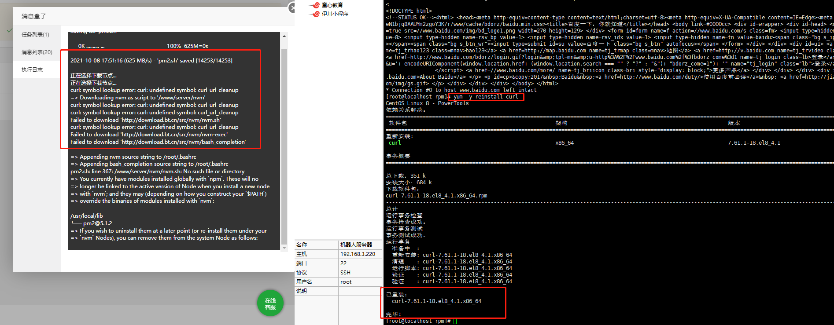Click the 版本 column header in terminal

point(734,123)
